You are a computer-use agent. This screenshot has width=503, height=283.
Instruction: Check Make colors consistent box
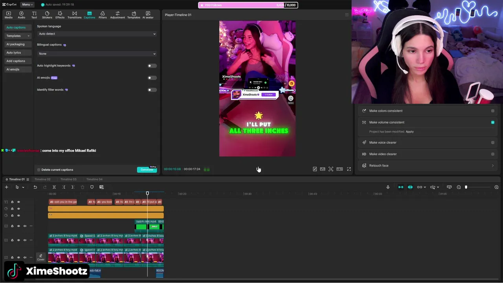click(x=493, y=111)
